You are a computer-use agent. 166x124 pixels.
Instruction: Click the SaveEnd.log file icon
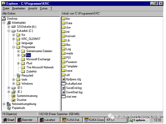64,88
